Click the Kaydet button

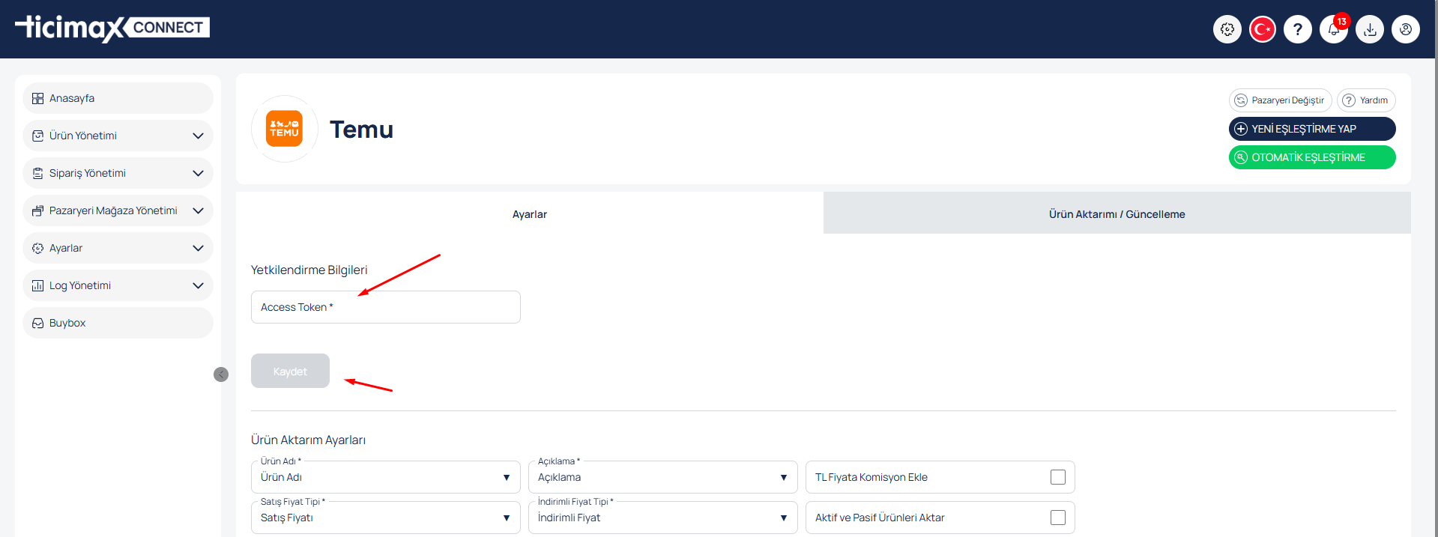(x=290, y=371)
